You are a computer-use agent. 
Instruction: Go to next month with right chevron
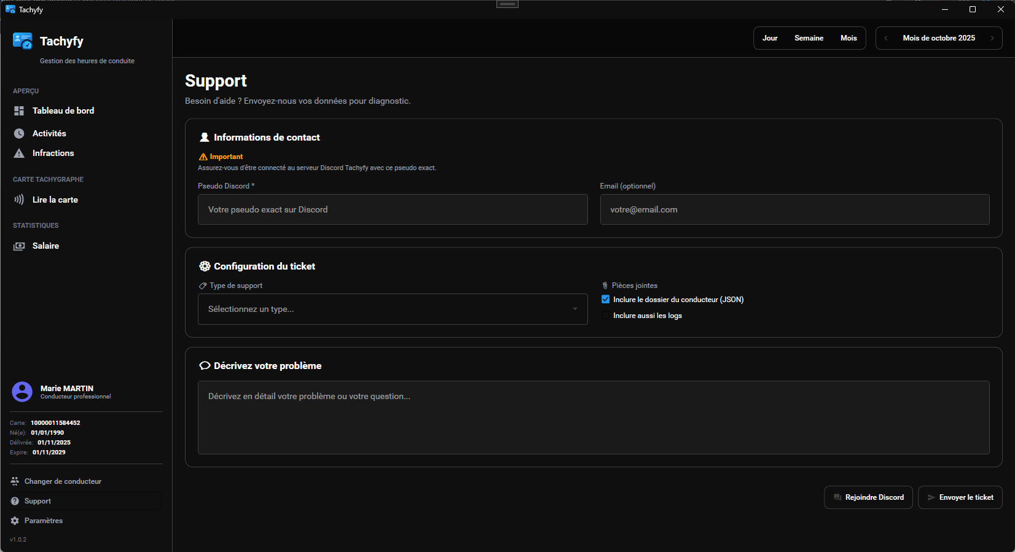992,38
